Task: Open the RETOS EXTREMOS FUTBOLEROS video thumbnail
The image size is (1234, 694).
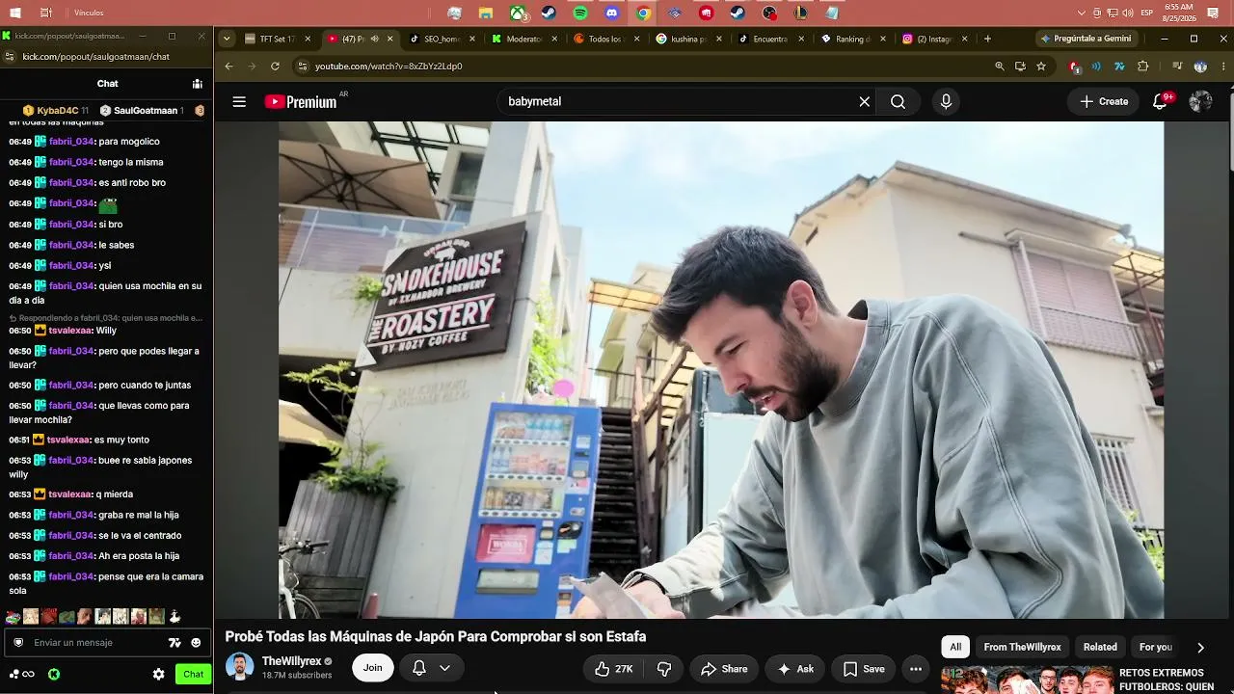Action: coord(1028,681)
